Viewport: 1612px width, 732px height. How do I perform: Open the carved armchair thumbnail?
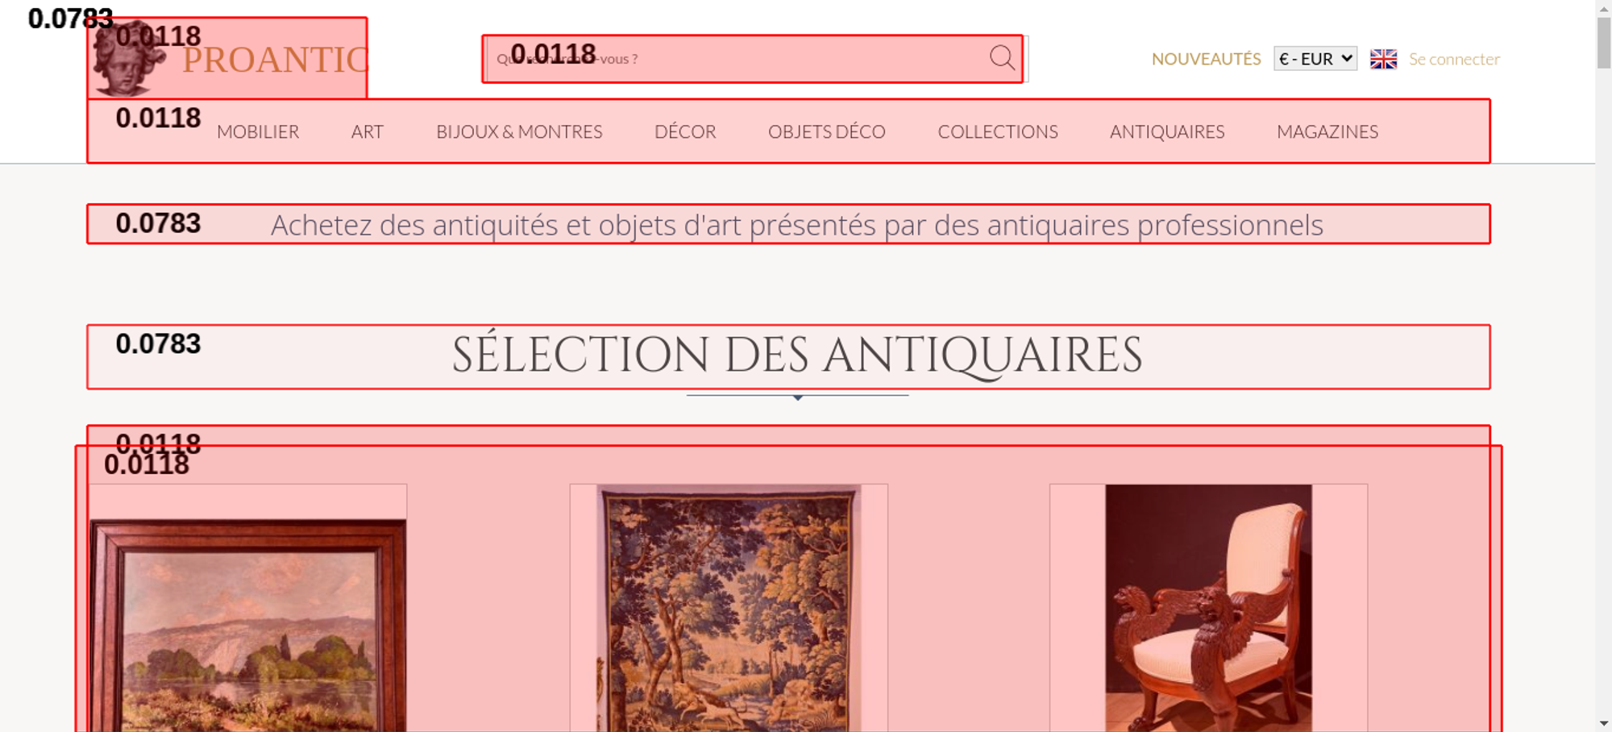tap(1208, 609)
